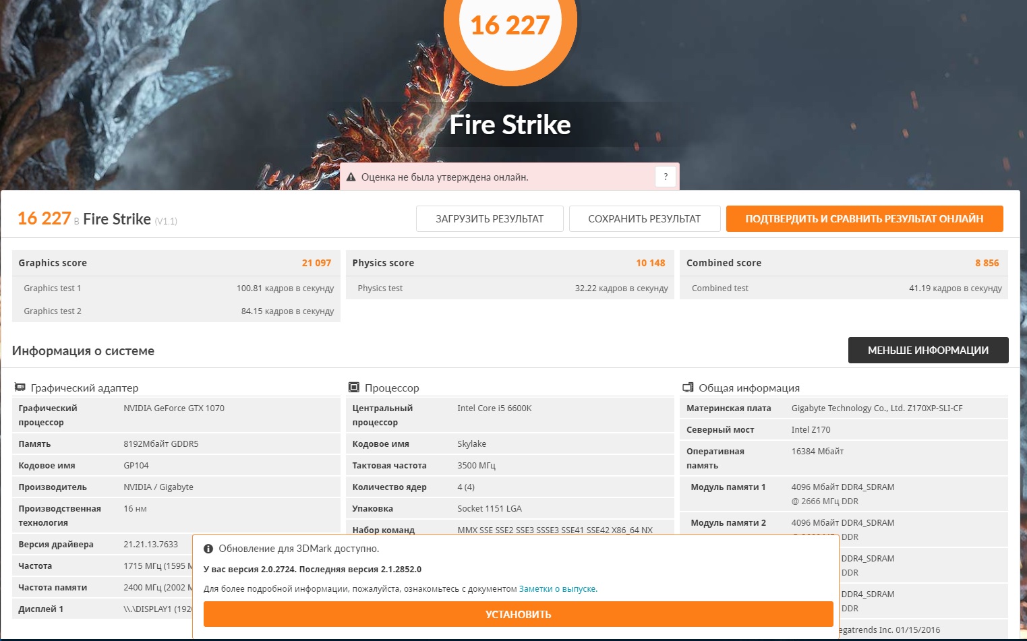Click the general information section icon
This screenshot has height=641, width=1027.
[688, 388]
